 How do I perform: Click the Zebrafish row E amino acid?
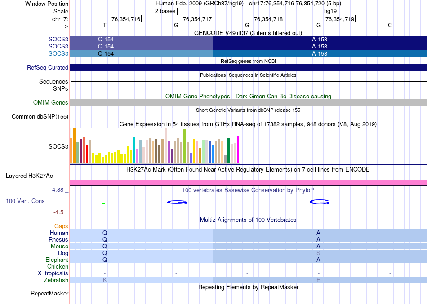coord(318,280)
